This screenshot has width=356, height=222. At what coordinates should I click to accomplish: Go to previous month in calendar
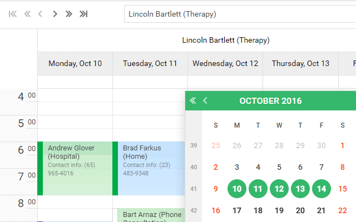(x=205, y=100)
